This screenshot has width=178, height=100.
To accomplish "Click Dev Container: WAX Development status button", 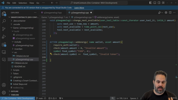I will (x=18, y=98).
